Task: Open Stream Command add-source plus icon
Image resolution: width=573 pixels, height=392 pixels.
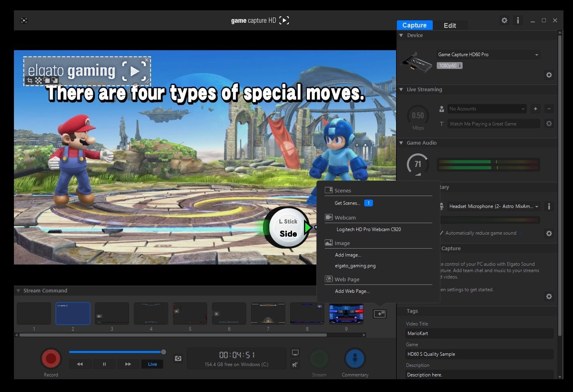Action: (379, 314)
